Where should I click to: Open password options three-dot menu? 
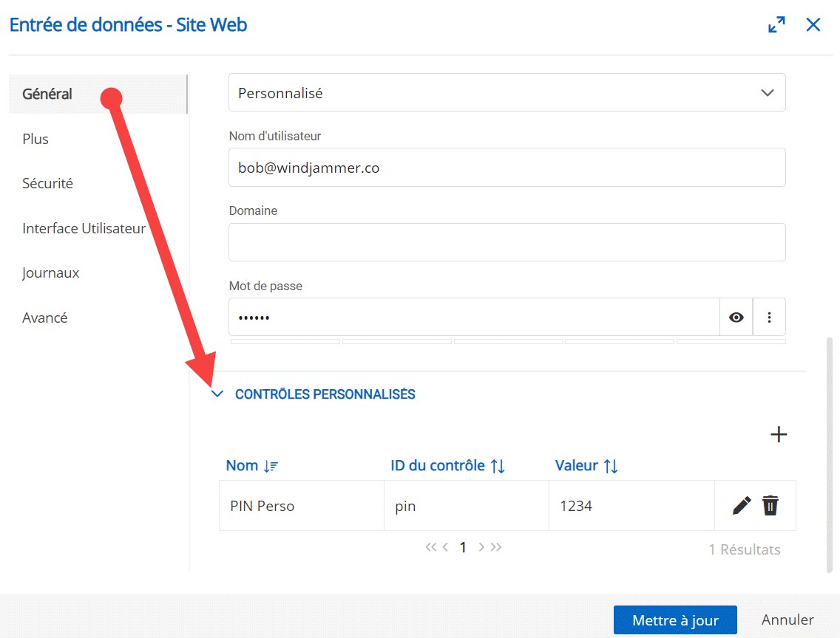769,318
